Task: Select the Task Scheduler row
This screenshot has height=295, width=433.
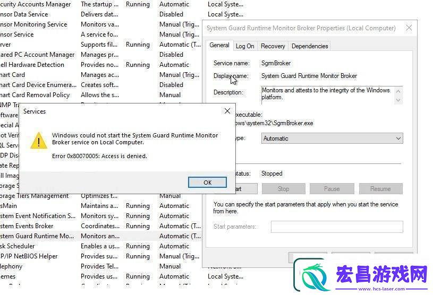Action: (x=101, y=246)
